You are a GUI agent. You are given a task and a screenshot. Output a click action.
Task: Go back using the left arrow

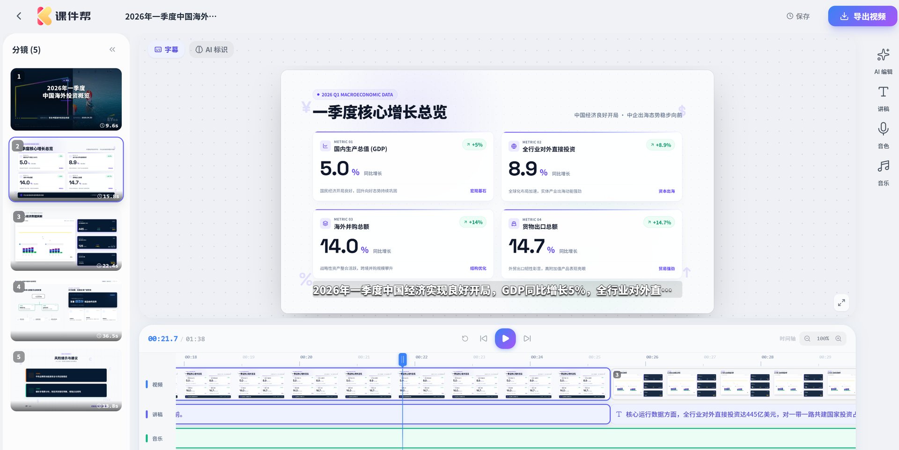(19, 16)
